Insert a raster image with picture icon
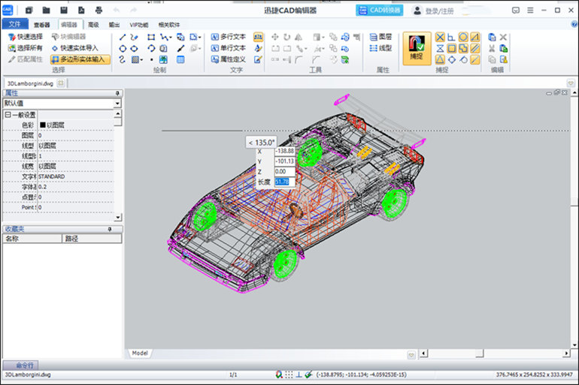The height and width of the screenshot is (385, 579). (x=163, y=59)
